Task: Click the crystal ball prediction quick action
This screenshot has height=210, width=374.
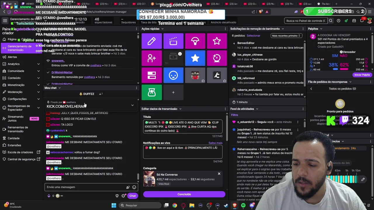Action: click(217, 58)
